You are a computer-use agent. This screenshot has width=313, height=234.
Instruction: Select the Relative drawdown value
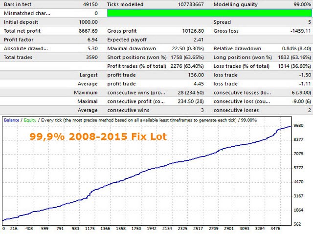(296, 49)
